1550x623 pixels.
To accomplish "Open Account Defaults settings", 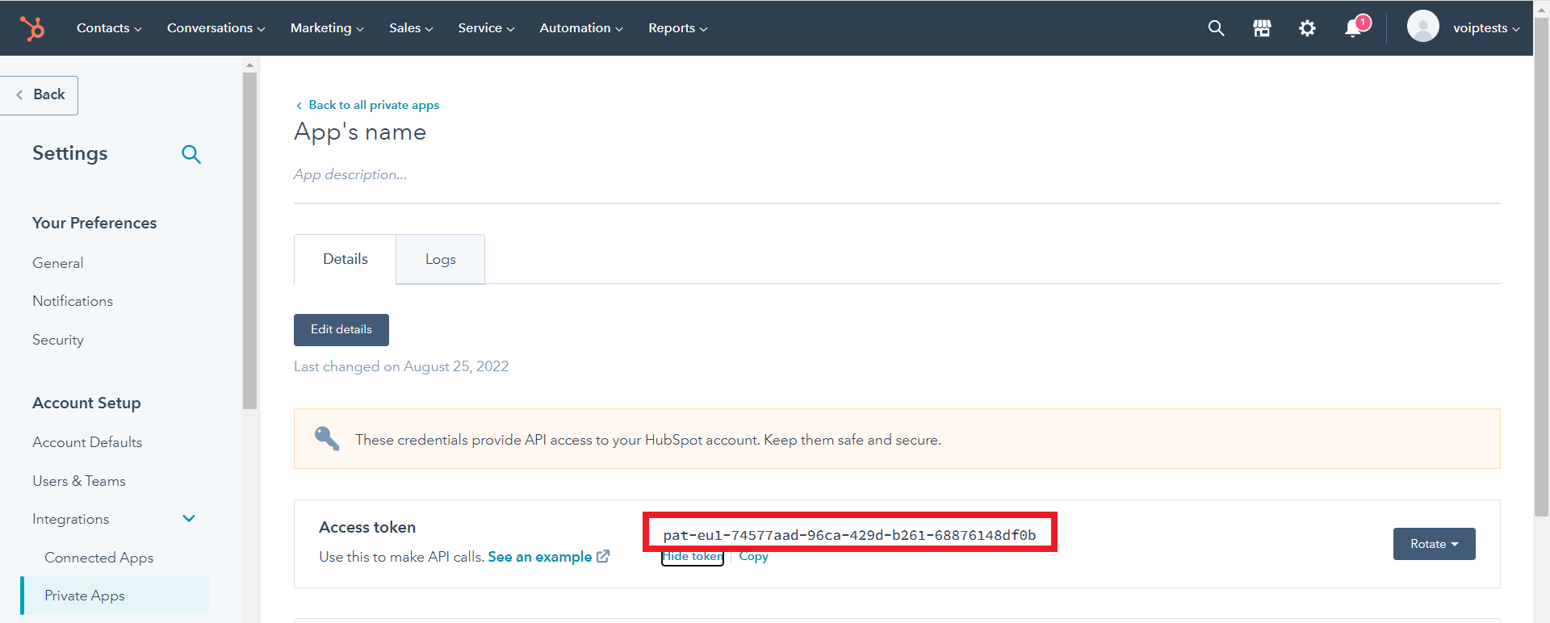I will [x=87, y=442].
